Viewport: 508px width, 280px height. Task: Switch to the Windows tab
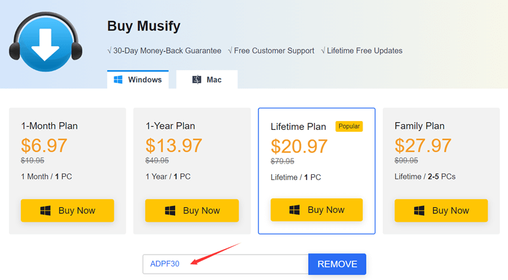138,79
